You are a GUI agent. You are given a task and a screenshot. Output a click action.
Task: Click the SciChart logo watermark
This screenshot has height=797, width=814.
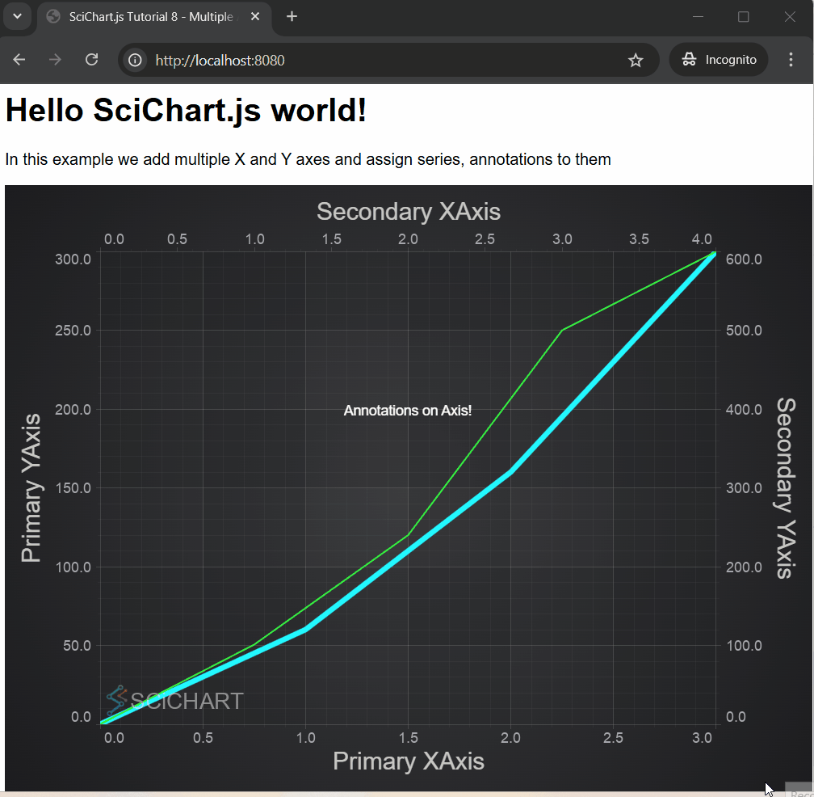[x=174, y=700]
